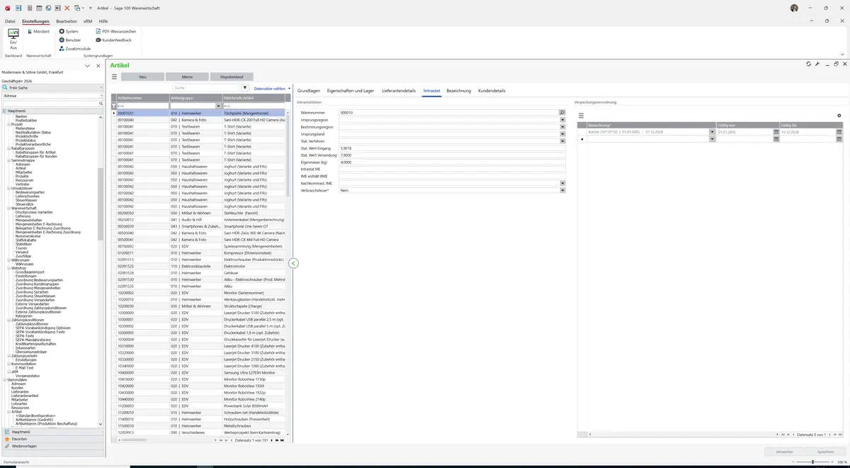Open the Favoriten panel

pos(53,439)
